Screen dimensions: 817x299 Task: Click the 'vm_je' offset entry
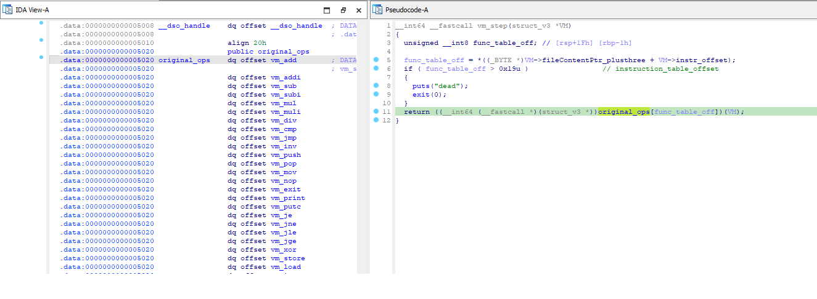[x=281, y=215]
